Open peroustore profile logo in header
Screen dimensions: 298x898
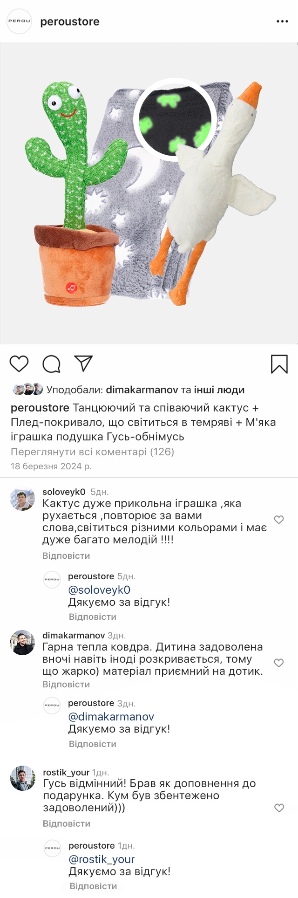(x=19, y=21)
